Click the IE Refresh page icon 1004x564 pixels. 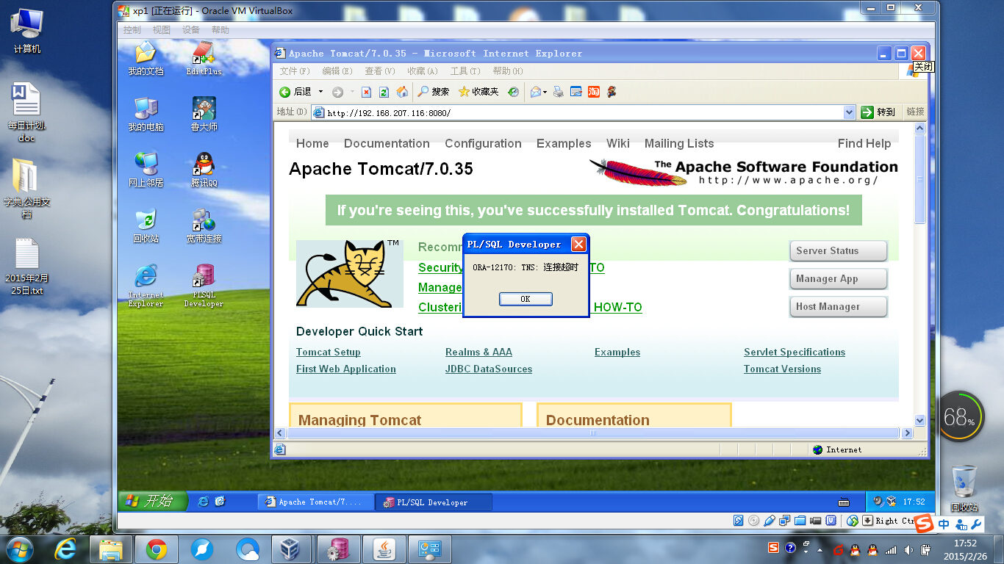click(384, 92)
